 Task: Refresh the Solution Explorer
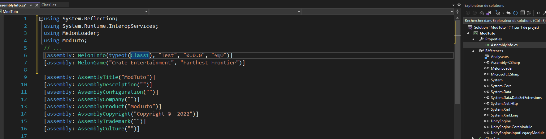pyautogui.click(x=515, y=13)
